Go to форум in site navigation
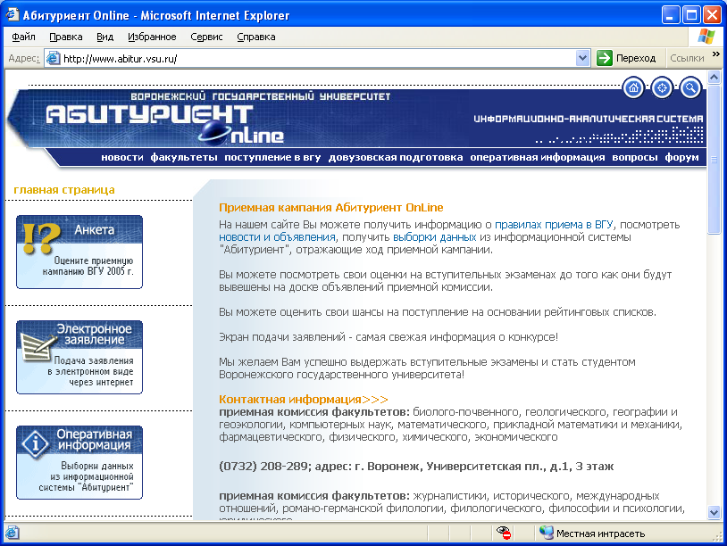This screenshot has width=727, height=546. [x=681, y=157]
